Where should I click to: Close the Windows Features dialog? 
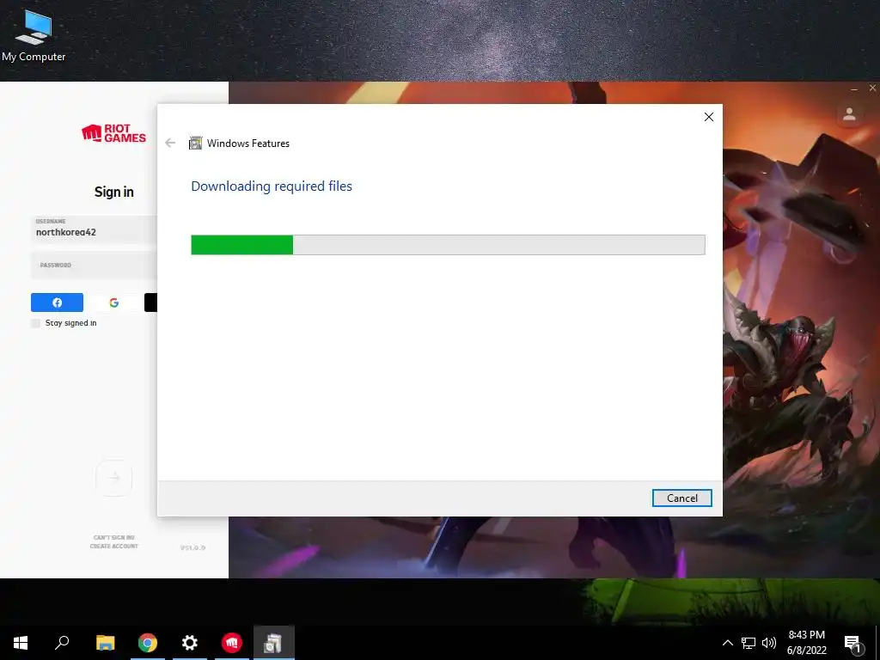point(709,117)
